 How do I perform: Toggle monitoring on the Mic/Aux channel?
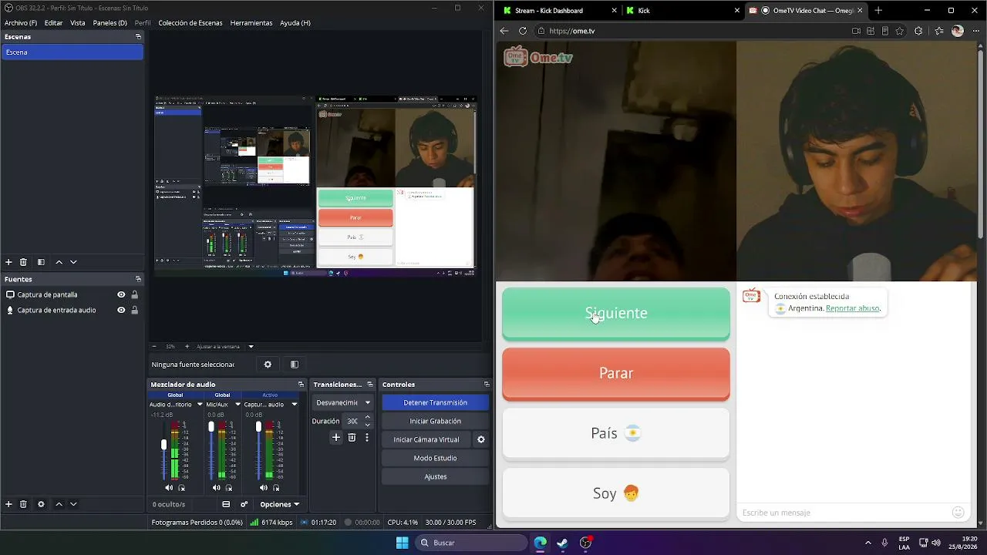coord(229,488)
